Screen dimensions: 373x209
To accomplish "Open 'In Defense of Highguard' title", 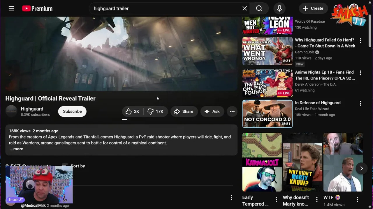I will point(318,103).
